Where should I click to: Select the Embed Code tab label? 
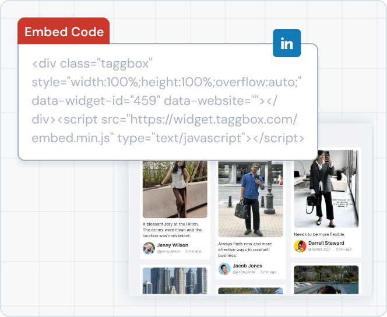tap(64, 32)
